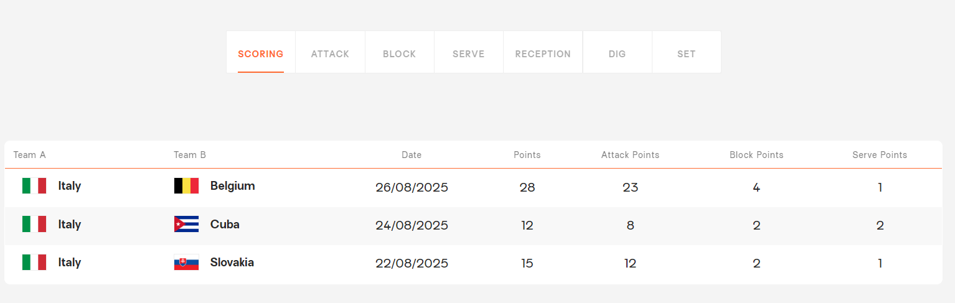Open the Block statistics tab
This screenshot has width=955, height=303.
[x=399, y=54]
